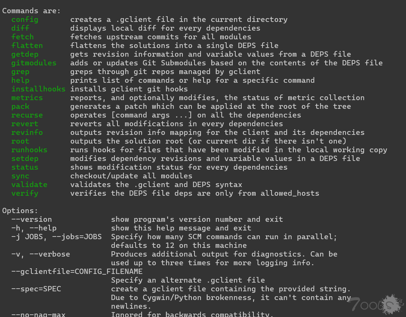Image resolution: width=406 pixels, height=317 pixels.
Task: Select the 'runhooks' command name
Action: click(x=29, y=150)
